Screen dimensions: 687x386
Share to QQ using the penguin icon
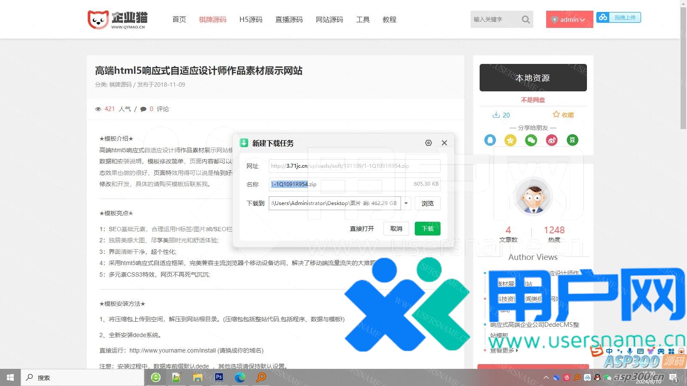pos(490,140)
